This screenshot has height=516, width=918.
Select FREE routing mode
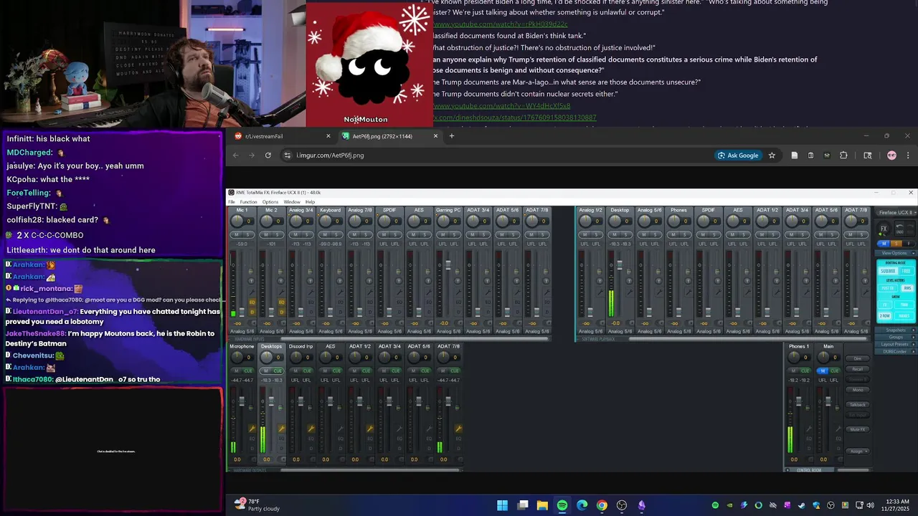tap(906, 271)
